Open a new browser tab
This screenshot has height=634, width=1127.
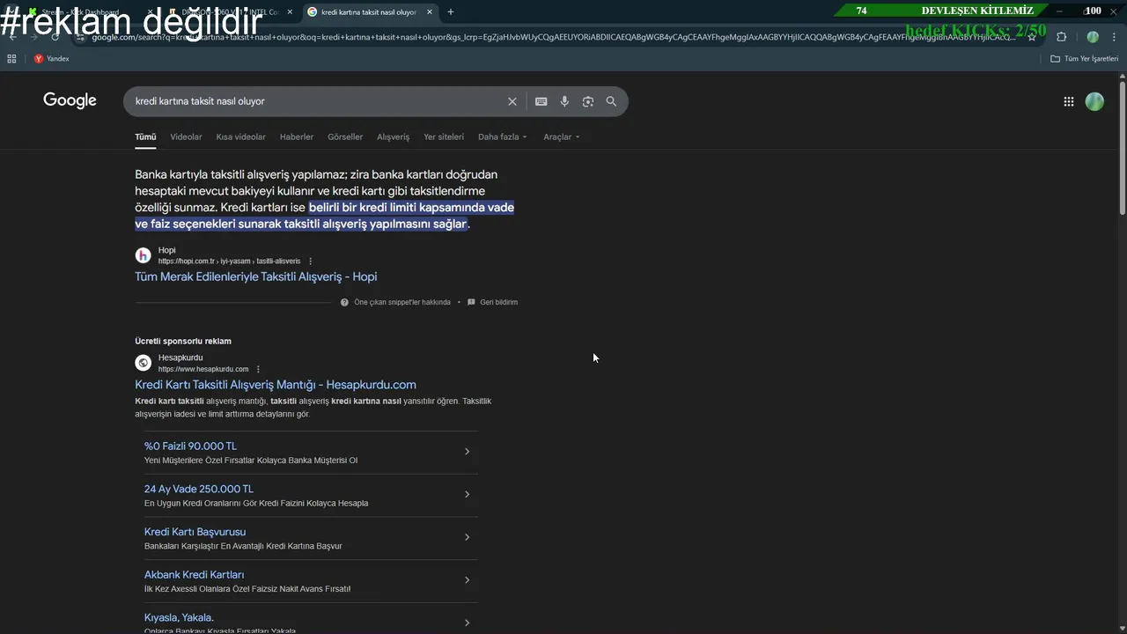coord(451,11)
